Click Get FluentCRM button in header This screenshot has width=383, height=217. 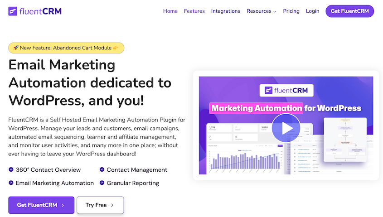click(349, 11)
